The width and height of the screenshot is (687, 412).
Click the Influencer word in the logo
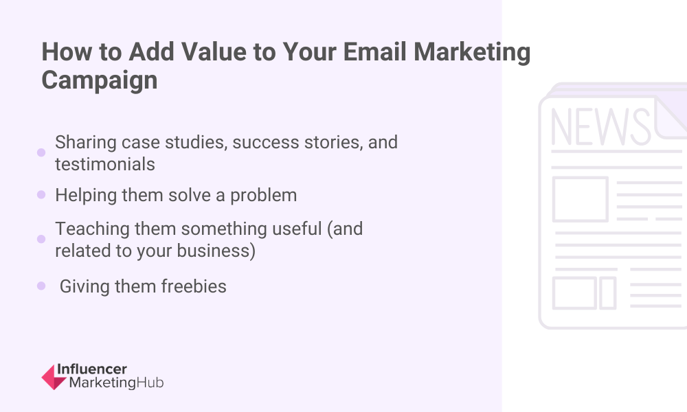coord(92,369)
